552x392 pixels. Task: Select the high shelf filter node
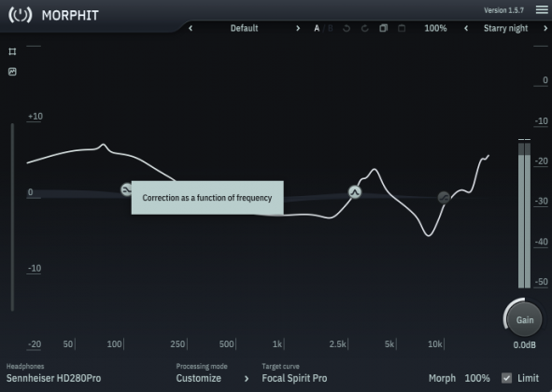coord(444,198)
